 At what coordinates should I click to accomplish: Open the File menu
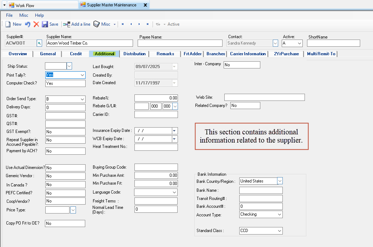[9, 15]
